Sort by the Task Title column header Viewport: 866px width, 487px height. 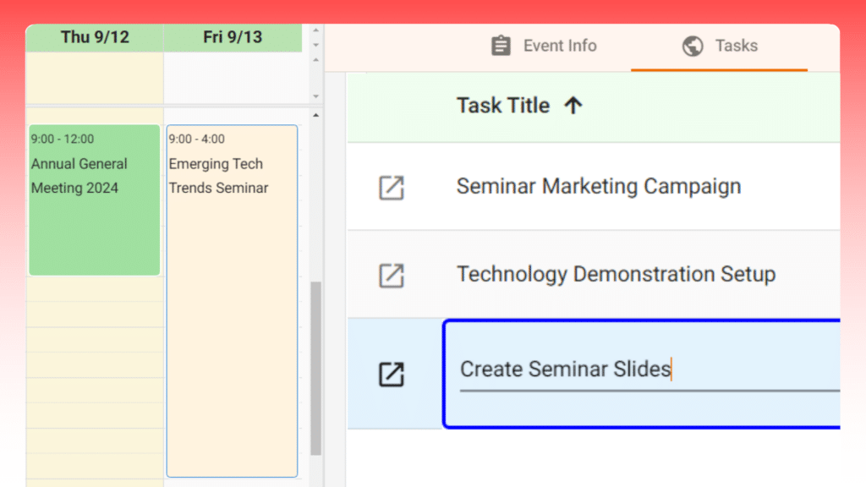pyautogui.click(x=503, y=106)
